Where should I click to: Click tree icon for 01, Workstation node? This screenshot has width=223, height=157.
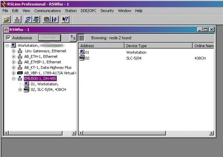pos(27,84)
